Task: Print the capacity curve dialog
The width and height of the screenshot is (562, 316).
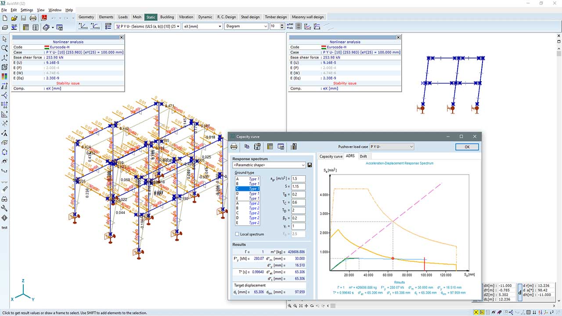Action: click(234, 147)
